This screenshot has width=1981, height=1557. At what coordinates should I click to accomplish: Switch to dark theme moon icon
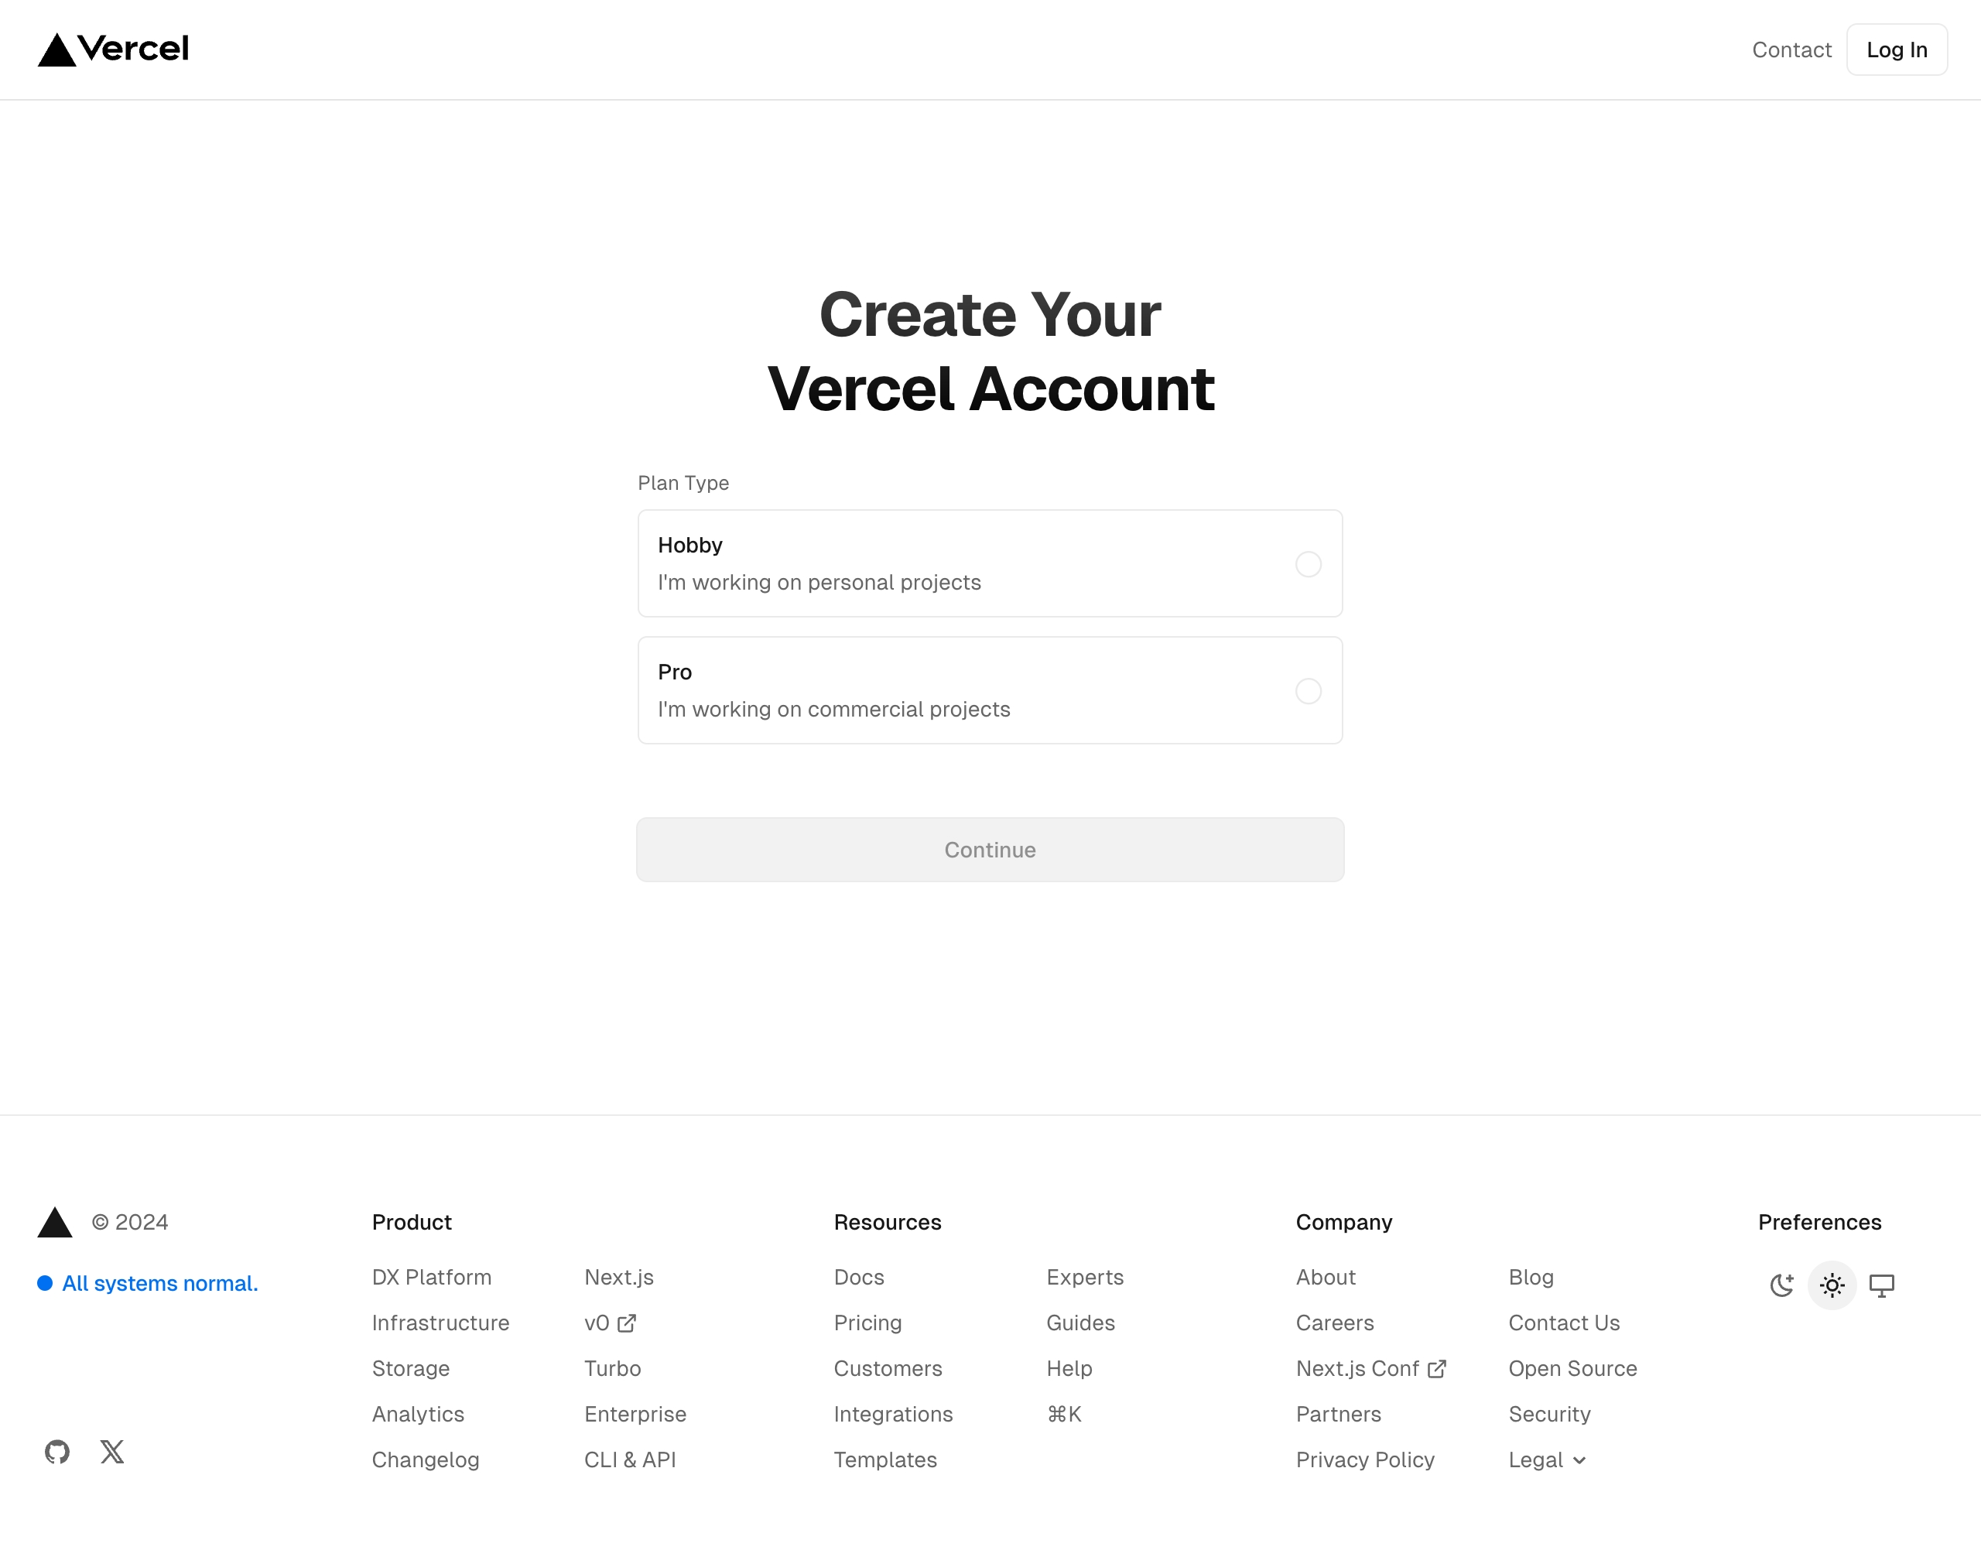pos(1782,1285)
